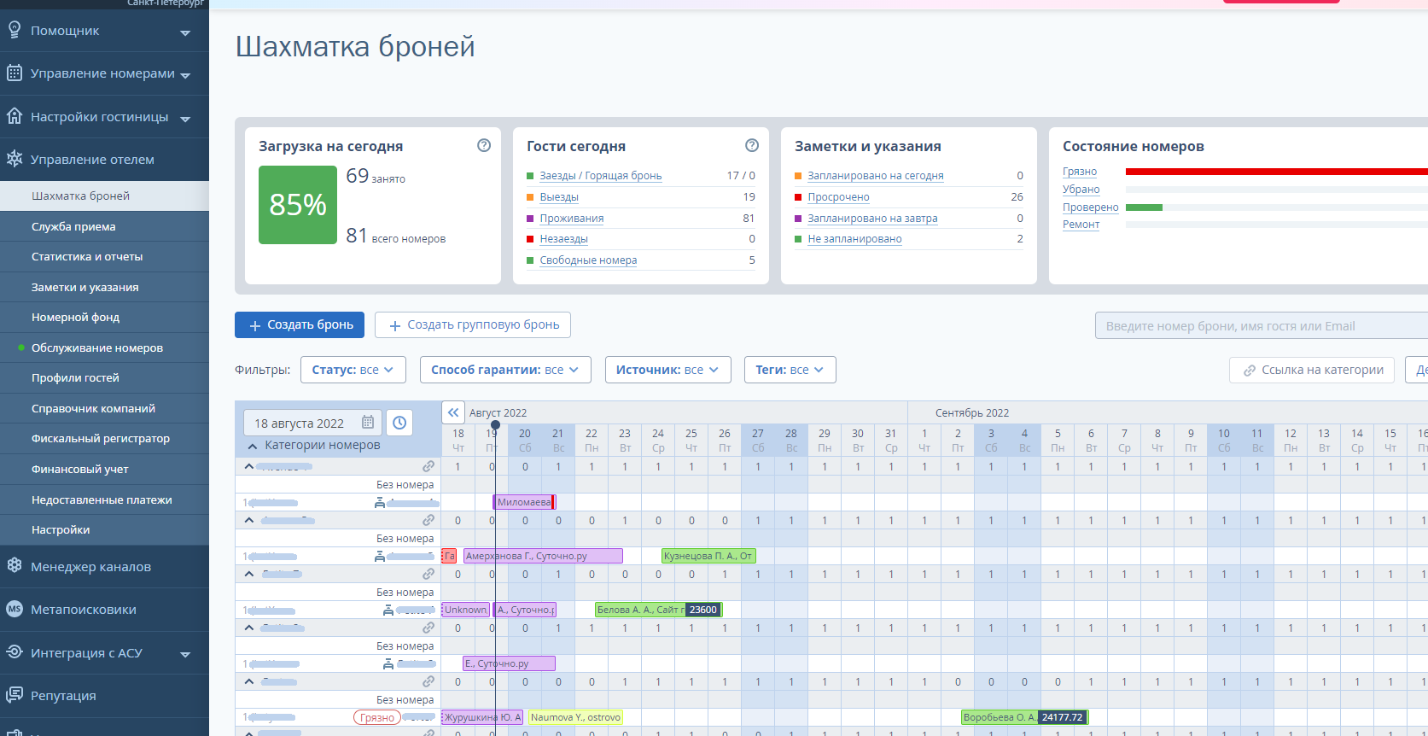Click the green Проверено progress bar
Viewport: 1428px width, 736px height.
pyautogui.click(x=1144, y=207)
